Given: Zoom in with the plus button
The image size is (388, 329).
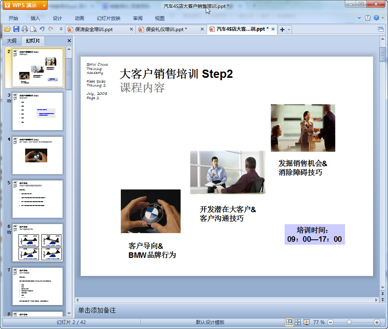Looking at the screenshot, I should tap(377, 322).
